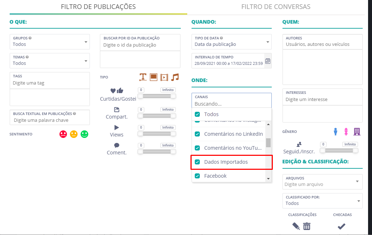Viewport: 372px width, 235px height.
Task: Filter by negative red sad face
Action: [63, 134]
